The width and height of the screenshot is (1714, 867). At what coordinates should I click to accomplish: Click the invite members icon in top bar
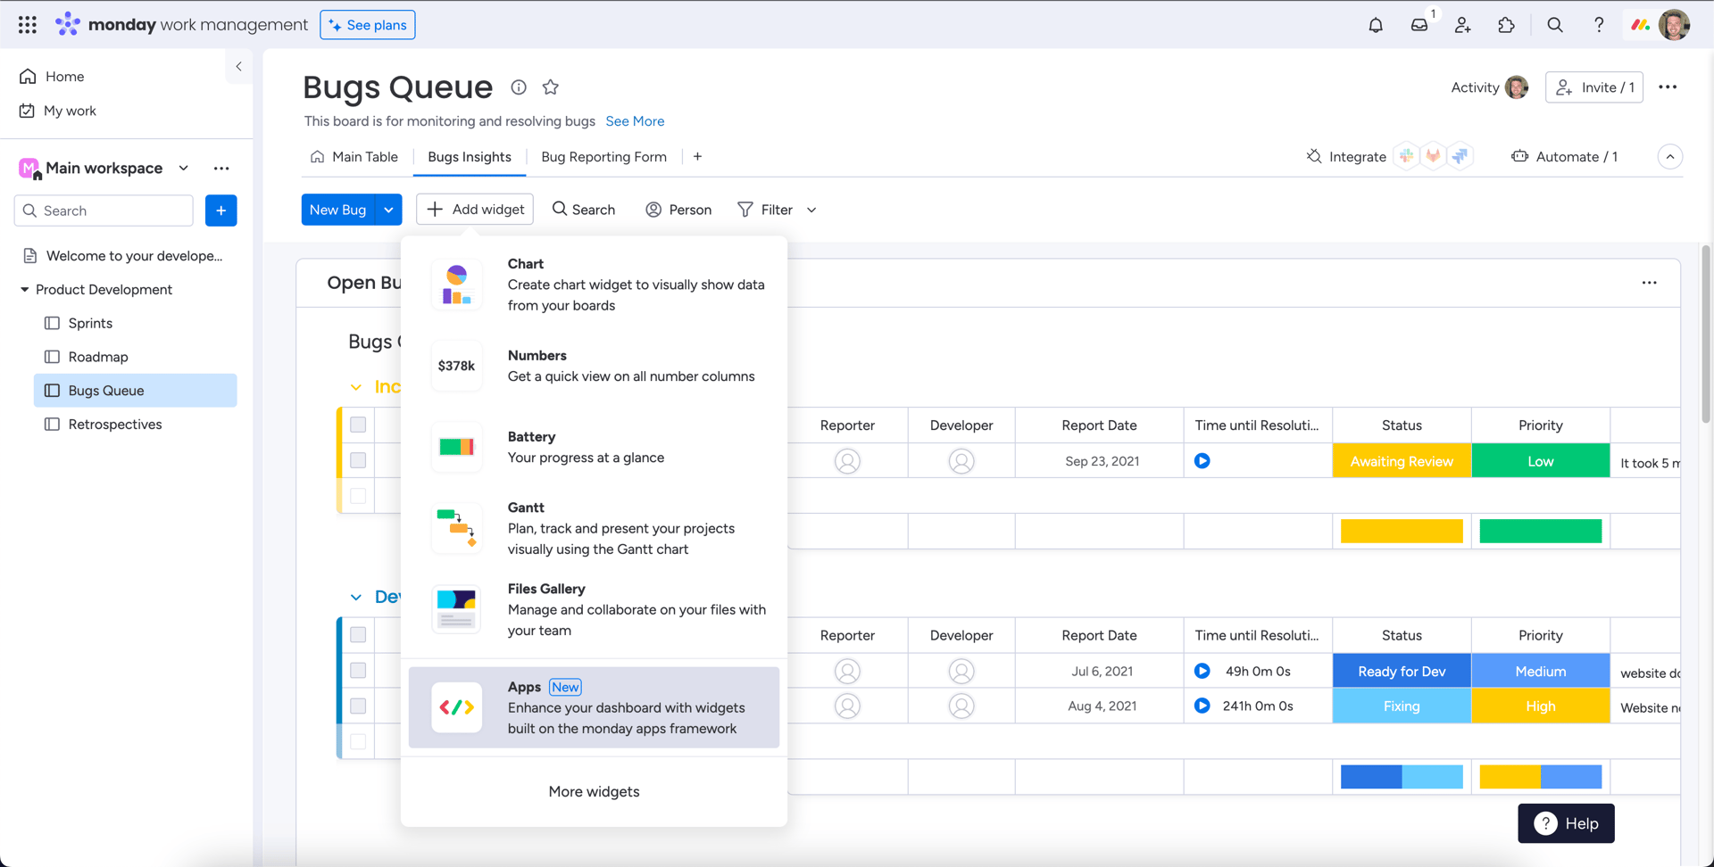tap(1463, 25)
